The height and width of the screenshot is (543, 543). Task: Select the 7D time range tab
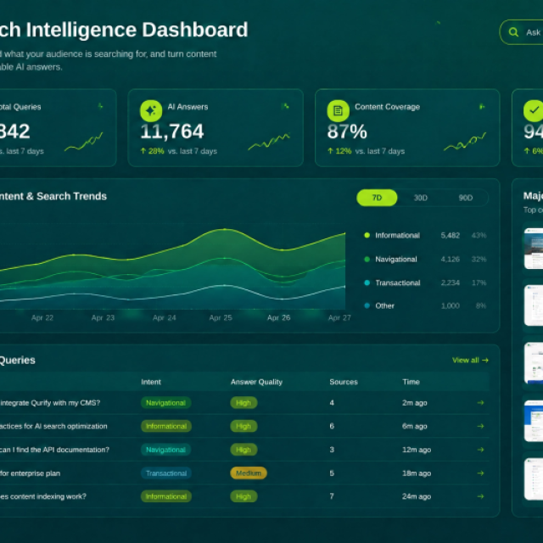pos(377,198)
